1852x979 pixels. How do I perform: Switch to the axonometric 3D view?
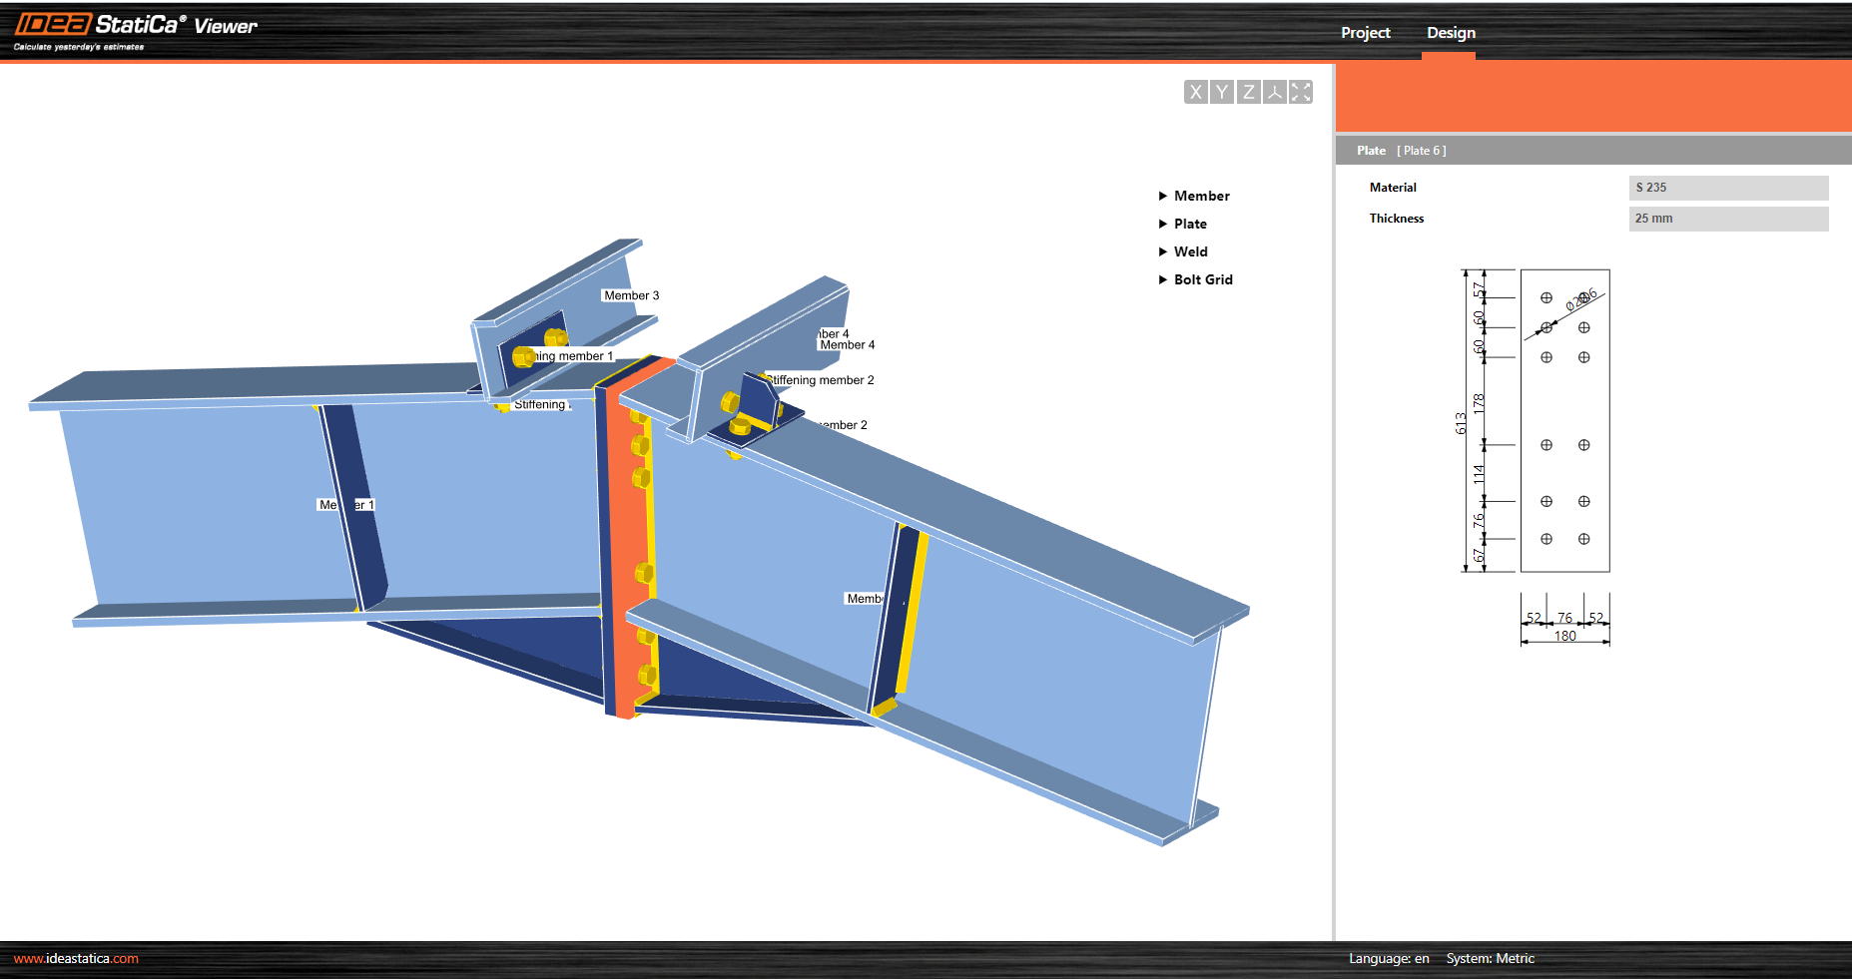click(1274, 92)
